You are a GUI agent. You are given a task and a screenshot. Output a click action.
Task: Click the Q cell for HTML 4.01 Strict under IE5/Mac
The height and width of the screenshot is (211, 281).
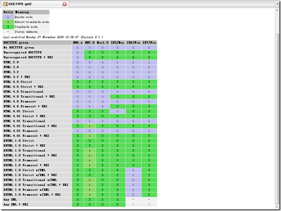(117, 111)
